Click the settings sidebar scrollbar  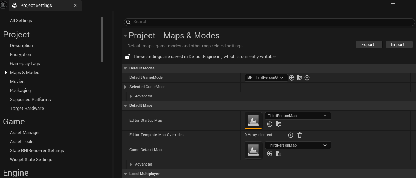[102, 39]
